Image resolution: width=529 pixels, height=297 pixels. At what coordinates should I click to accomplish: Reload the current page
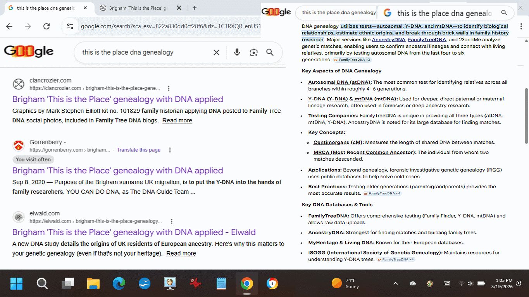pyautogui.click(x=47, y=26)
